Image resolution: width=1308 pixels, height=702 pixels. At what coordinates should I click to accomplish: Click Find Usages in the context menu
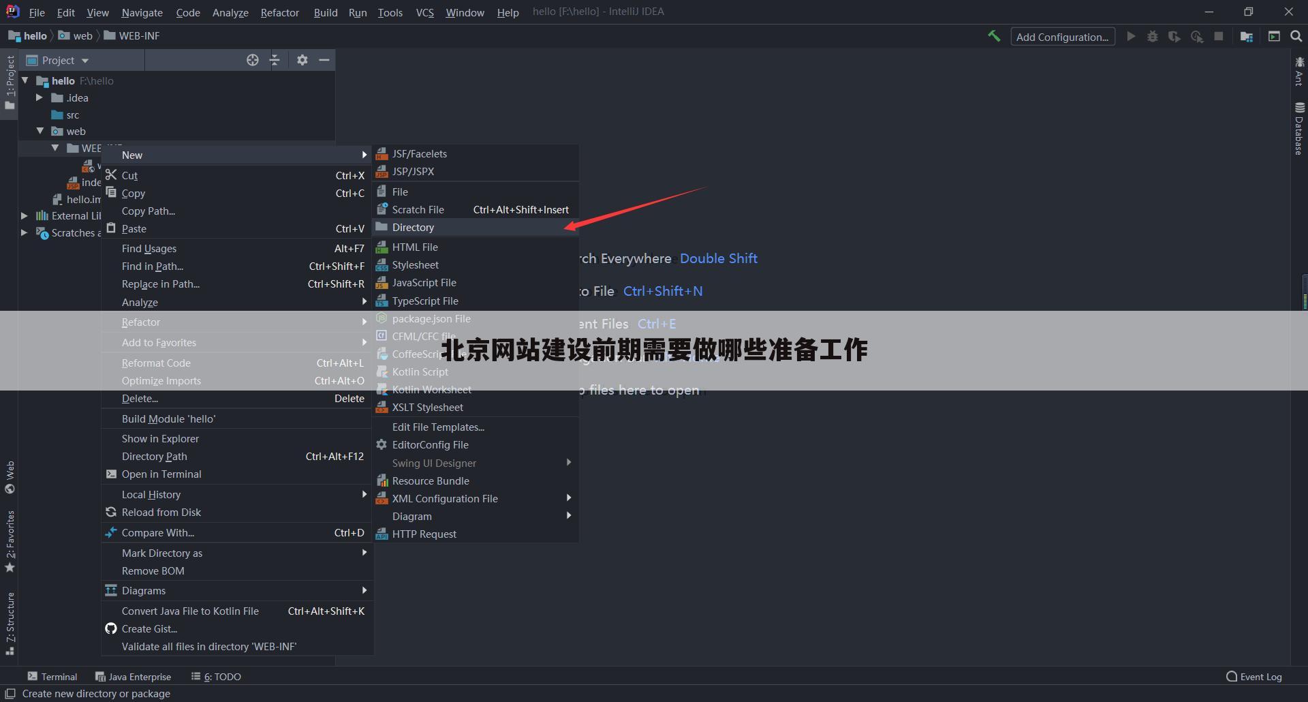[236, 249]
